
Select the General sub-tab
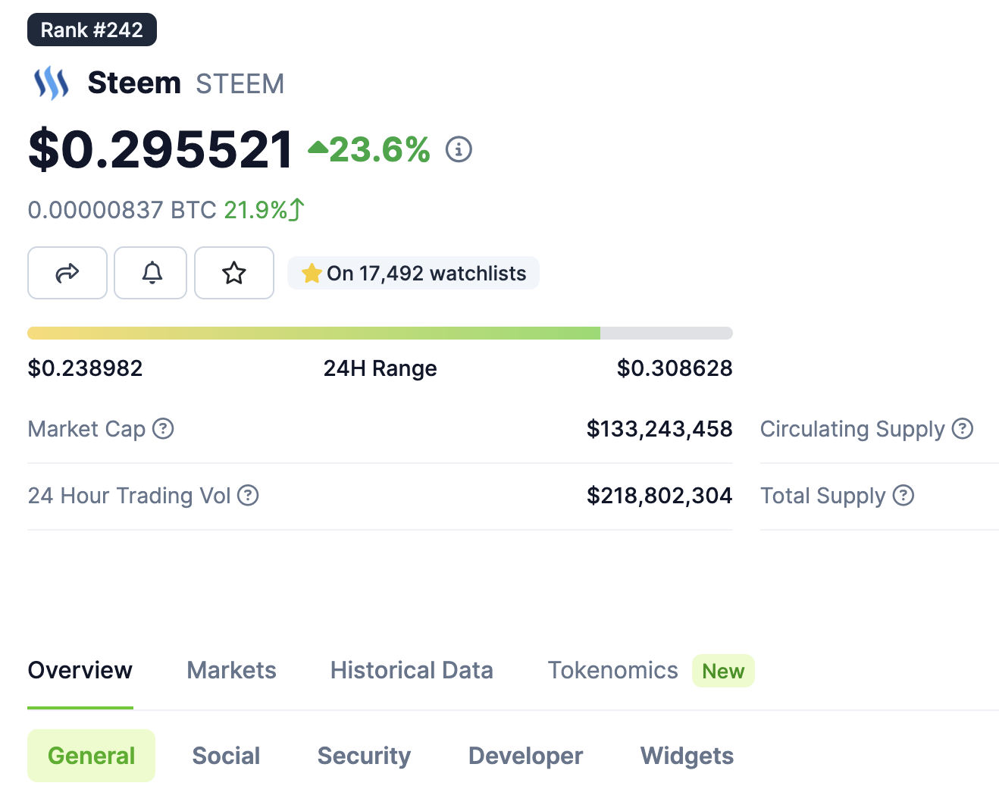(92, 756)
